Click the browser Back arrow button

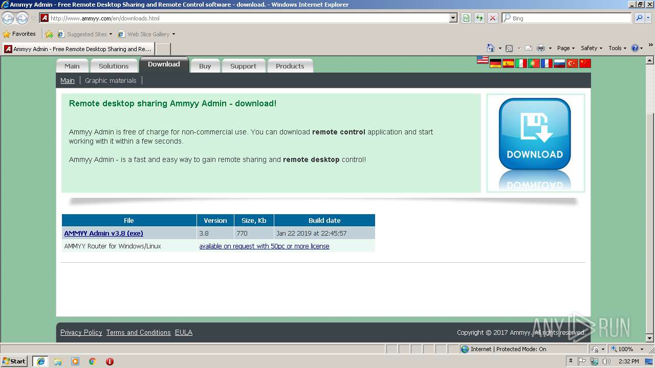pyautogui.click(x=8, y=18)
